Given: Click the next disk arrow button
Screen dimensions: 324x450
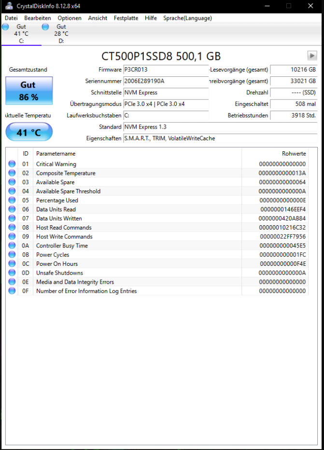Looking at the screenshot, I should 312,56.
